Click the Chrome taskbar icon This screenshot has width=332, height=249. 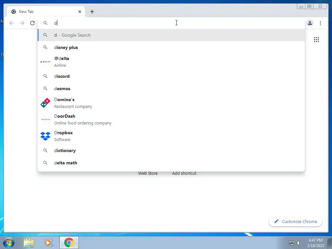pos(69,243)
